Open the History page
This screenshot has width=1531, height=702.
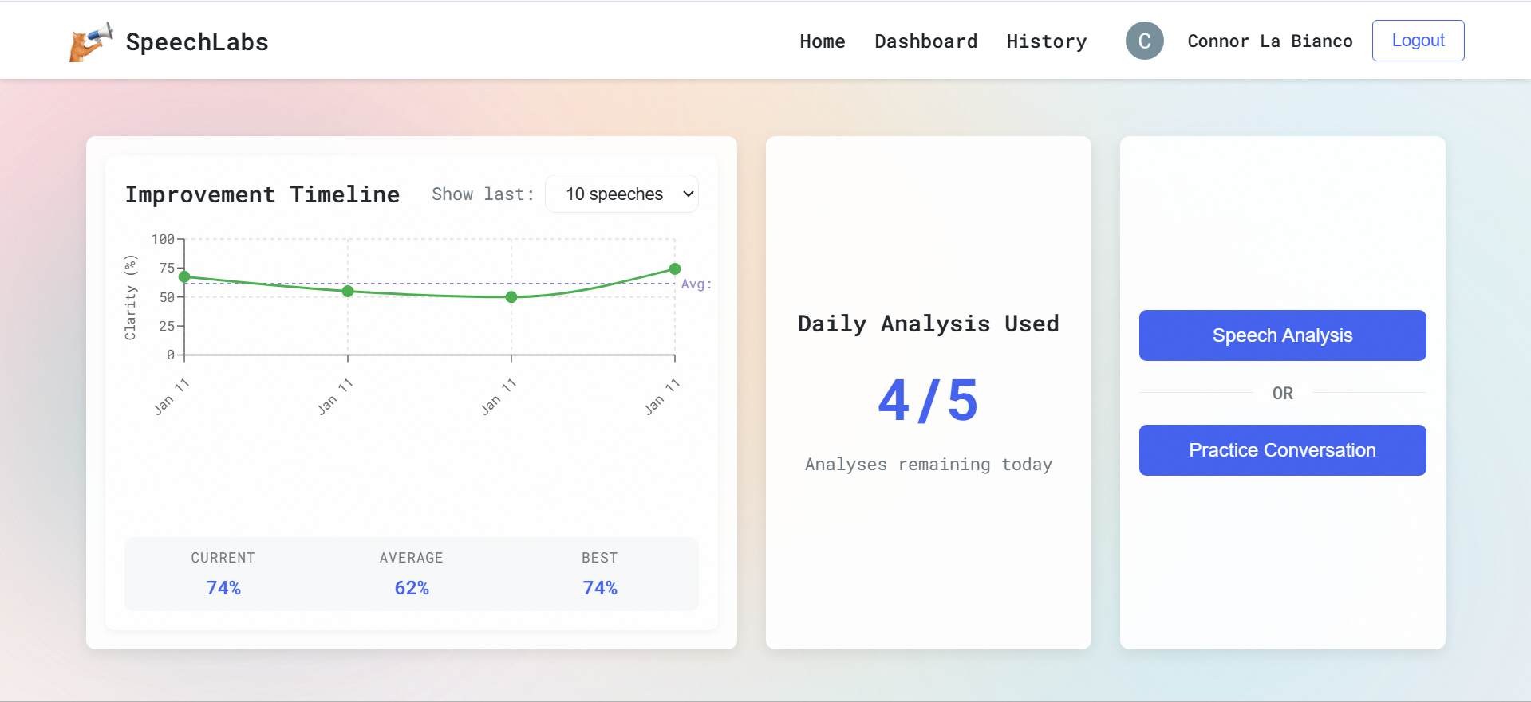pyautogui.click(x=1047, y=41)
